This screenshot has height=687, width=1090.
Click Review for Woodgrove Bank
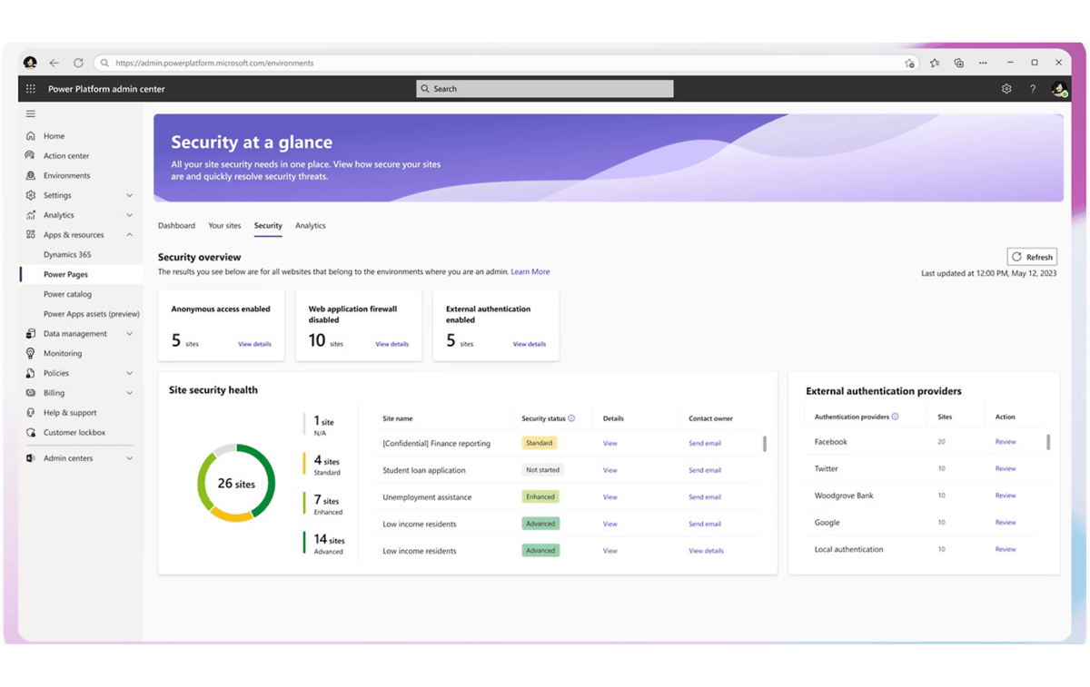(x=1006, y=496)
